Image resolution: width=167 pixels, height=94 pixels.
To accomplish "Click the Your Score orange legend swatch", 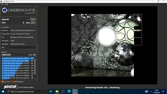I will point(3,82).
